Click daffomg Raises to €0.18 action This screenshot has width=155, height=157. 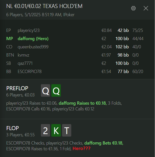point(83,103)
